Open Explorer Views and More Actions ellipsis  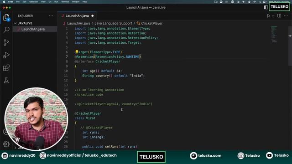click(51, 16)
